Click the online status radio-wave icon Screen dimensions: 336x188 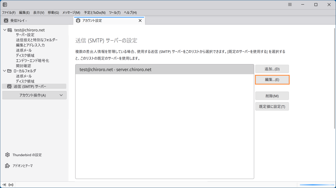(11, 185)
